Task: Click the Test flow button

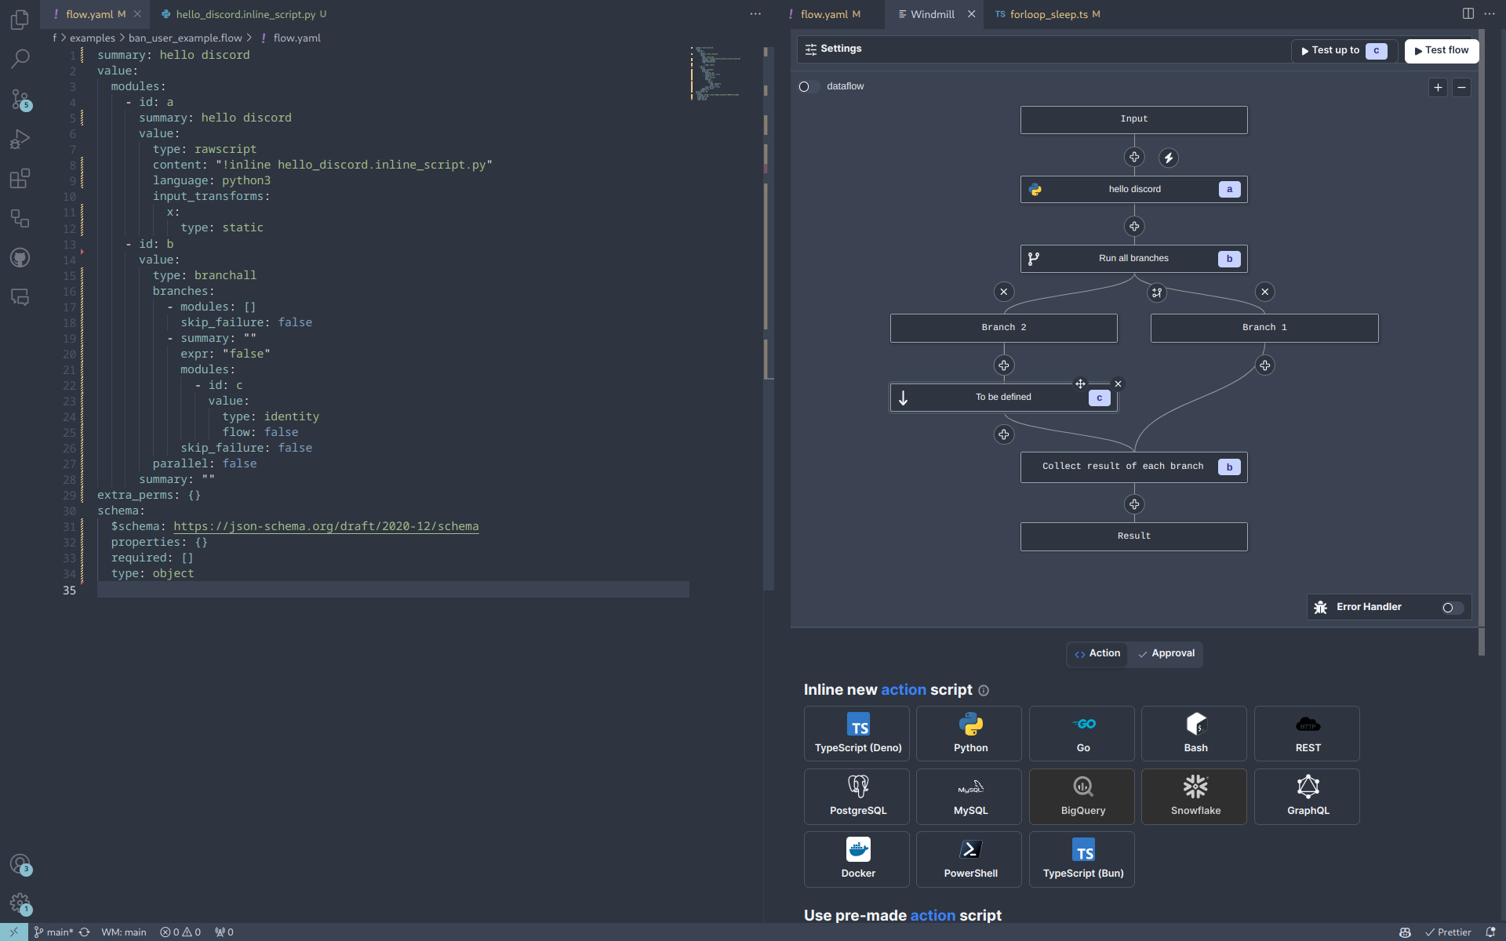Action: pos(1441,50)
